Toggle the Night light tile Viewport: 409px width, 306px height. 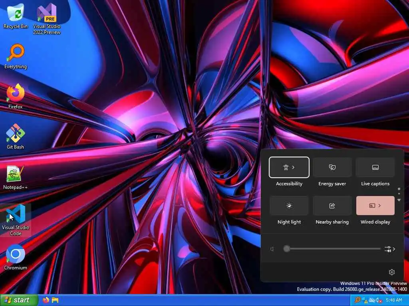[x=289, y=206]
